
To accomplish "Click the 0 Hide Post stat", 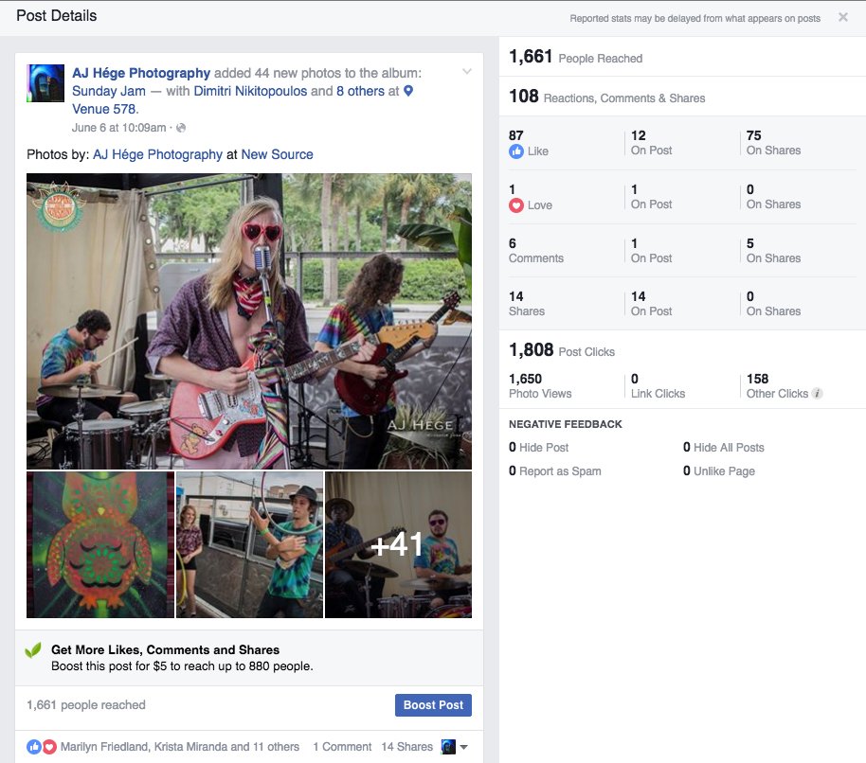I will pos(538,448).
